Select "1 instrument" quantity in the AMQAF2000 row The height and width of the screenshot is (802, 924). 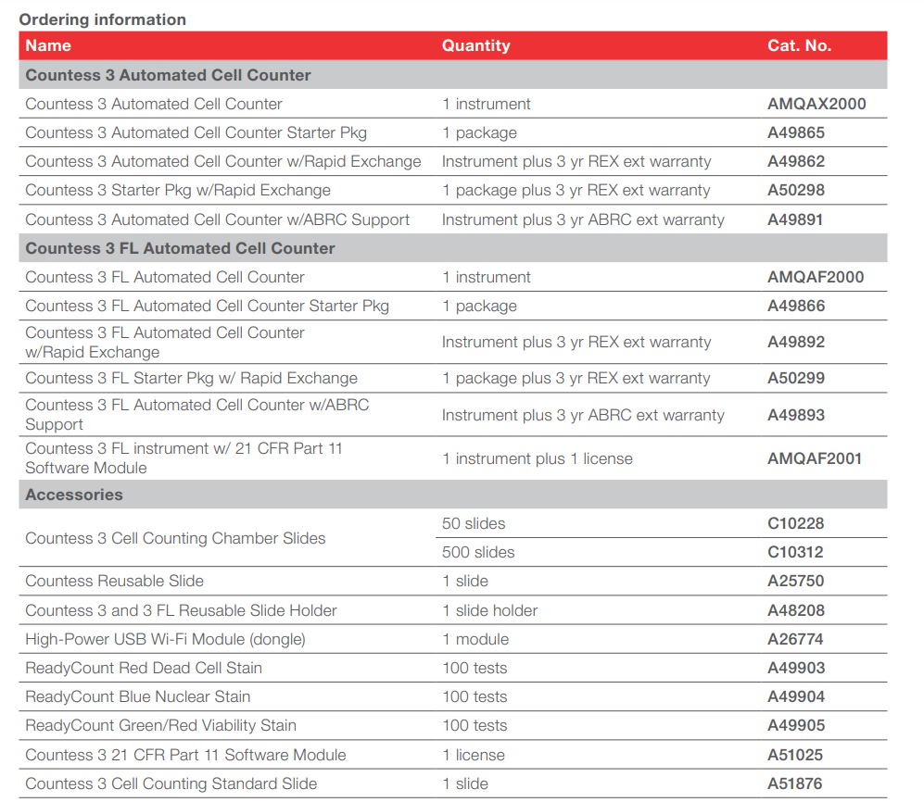[x=487, y=277]
